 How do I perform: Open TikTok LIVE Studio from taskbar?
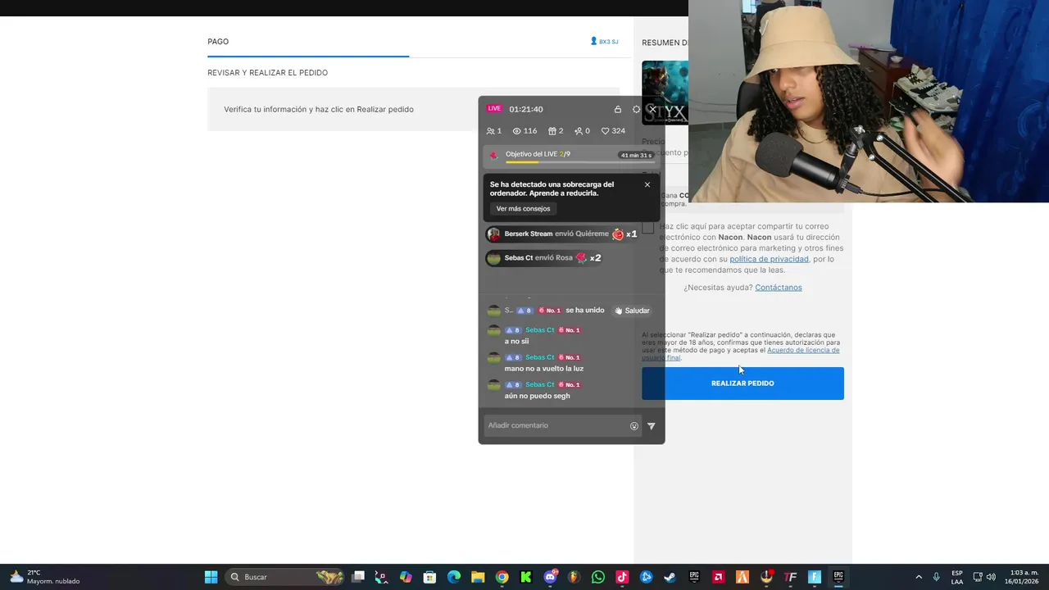click(622, 577)
